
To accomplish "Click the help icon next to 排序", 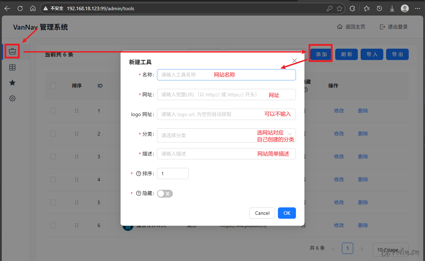I will [x=139, y=174].
